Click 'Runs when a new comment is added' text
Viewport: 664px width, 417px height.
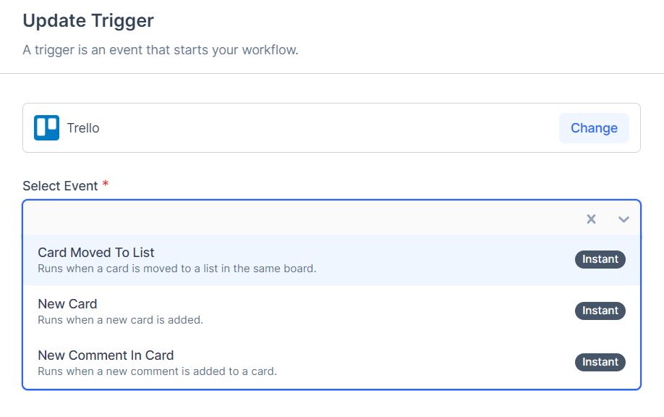tap(157, 371)
